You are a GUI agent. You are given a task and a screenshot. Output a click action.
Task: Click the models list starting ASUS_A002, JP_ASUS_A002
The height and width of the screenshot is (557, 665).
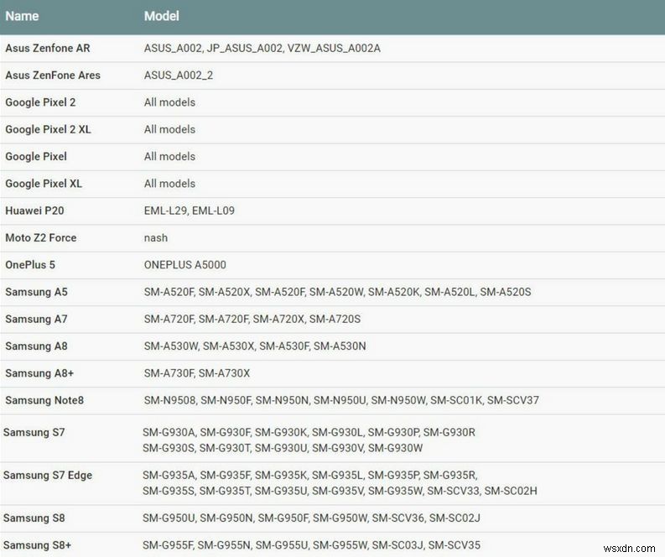pyautogui.click(x=262, y=49)
